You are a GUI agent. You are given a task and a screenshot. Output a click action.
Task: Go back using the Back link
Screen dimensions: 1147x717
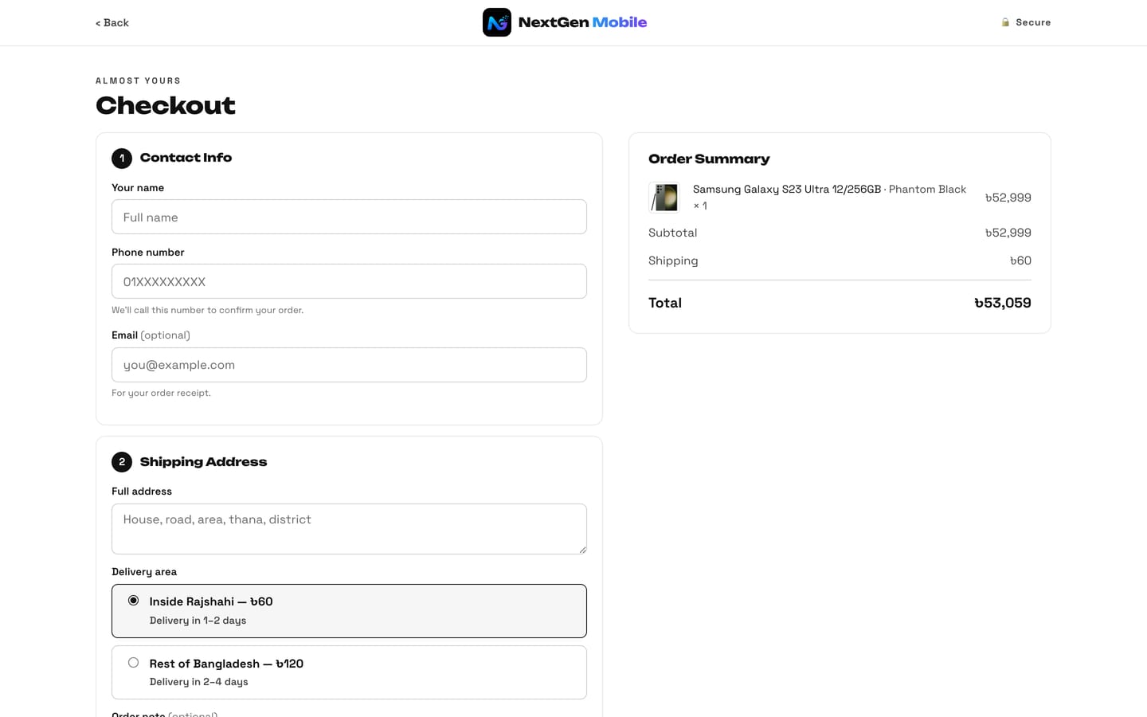[x=112, y=22]
